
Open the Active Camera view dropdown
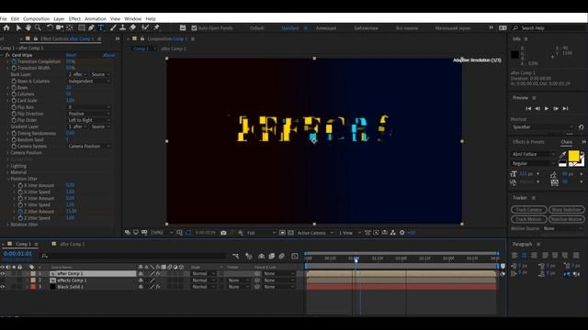click(315, 233)
